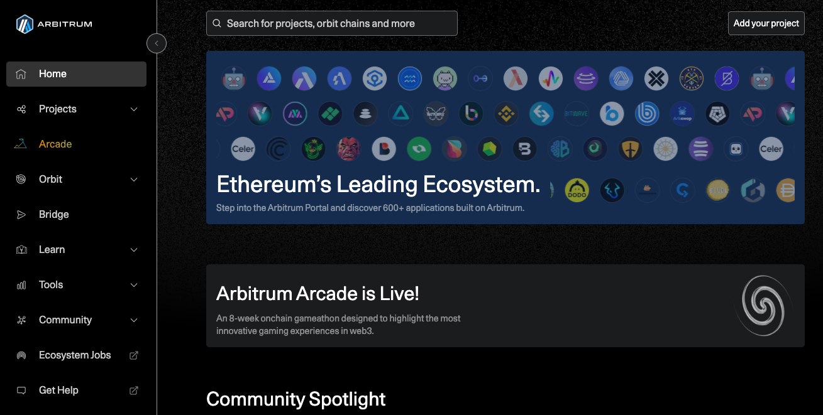
Task: Click the search projects input field
Action: (332, 23)
